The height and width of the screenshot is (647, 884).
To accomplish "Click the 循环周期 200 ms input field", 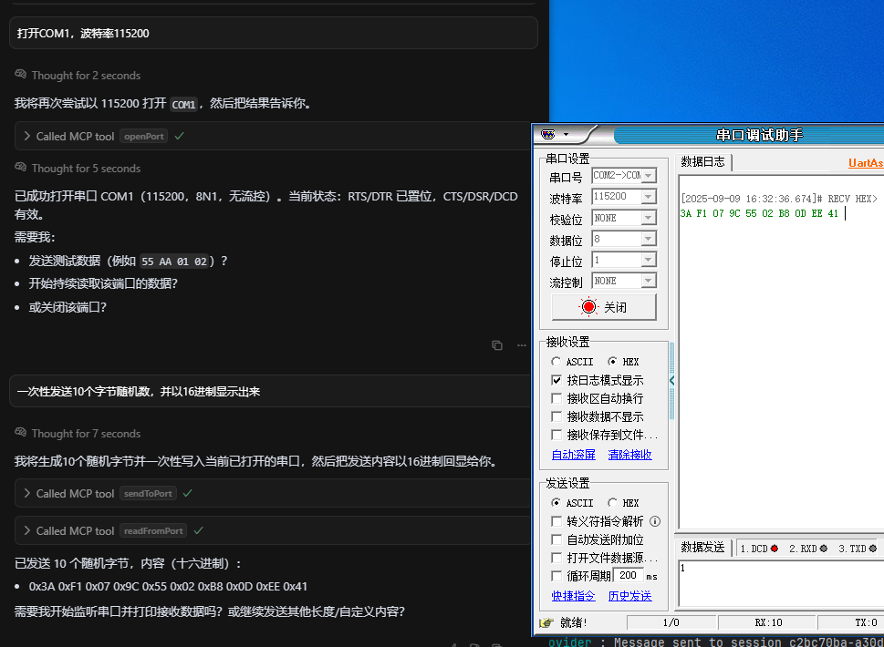I will (x=628, y=576).
